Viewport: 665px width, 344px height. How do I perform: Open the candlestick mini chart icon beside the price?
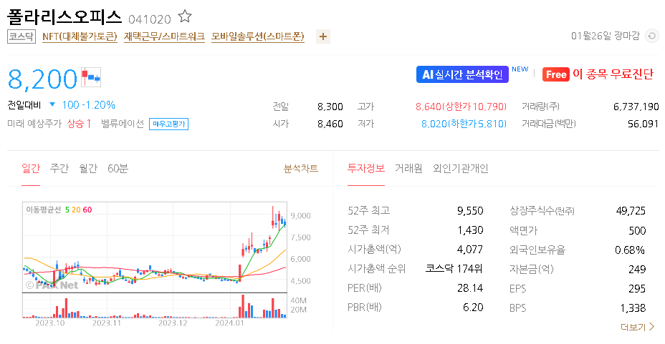click(91, 77)
